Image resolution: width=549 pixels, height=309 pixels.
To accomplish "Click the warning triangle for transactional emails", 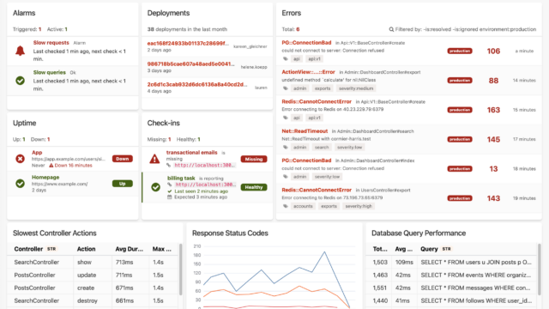I will tap(154, 159).
